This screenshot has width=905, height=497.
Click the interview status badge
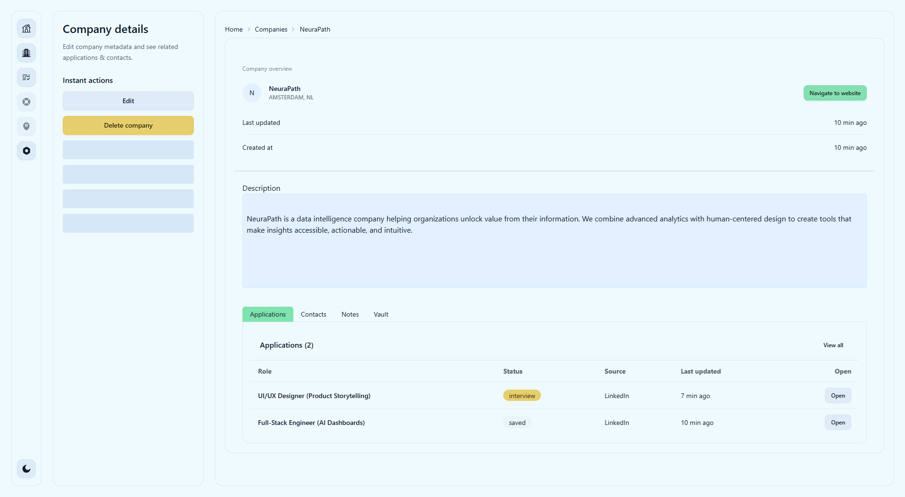[x=522, y=395]
